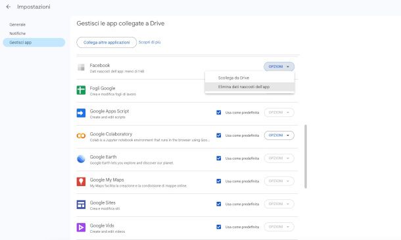Screen dimensions: 401x240
Task: Click the Google My Maps name
Action: (x=106, y=180)
